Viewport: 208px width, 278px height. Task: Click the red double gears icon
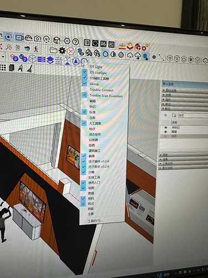click(x=145, y=47)
